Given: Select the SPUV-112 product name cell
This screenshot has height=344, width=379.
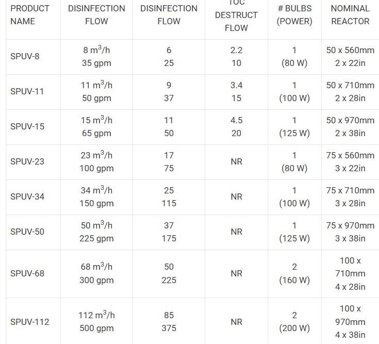Looking at the screenshot, I should click(30, 322).
